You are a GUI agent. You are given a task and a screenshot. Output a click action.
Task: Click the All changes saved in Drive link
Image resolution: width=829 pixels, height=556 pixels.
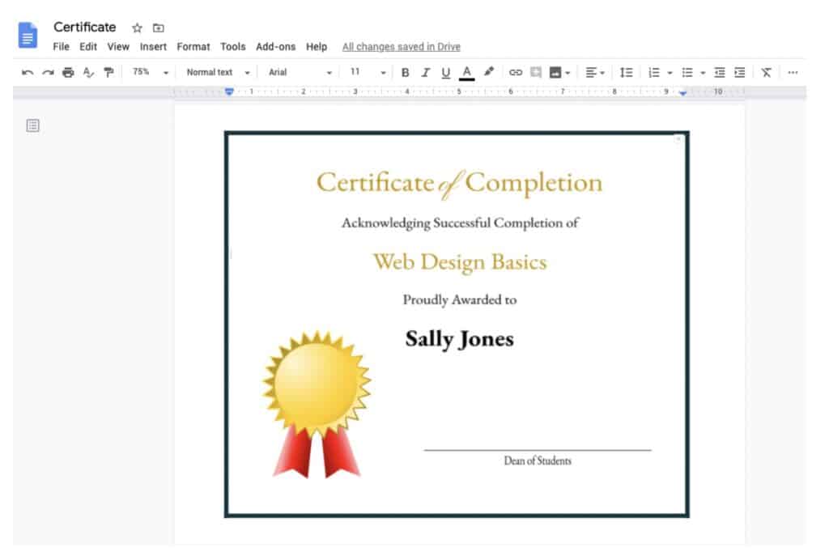401,46
